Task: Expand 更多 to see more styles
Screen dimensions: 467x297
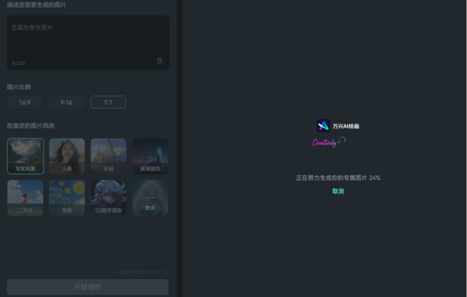Action: (150, 198)
